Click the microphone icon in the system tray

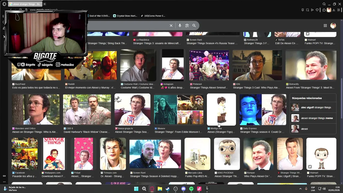point(306,189)
